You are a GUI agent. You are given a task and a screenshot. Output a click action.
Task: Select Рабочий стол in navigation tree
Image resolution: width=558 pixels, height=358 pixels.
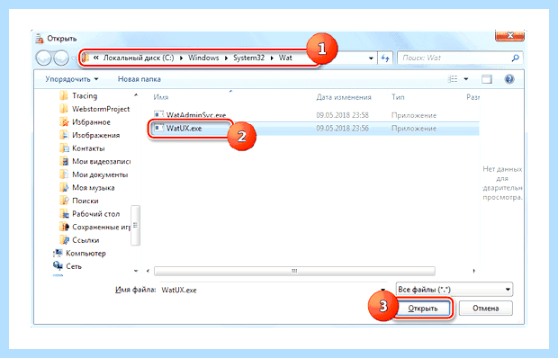tap(95, 214)
